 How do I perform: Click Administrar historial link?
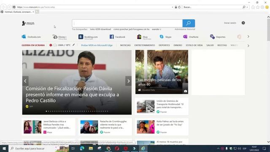185,29
